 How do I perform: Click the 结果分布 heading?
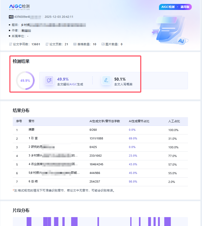tap(21, 110)
